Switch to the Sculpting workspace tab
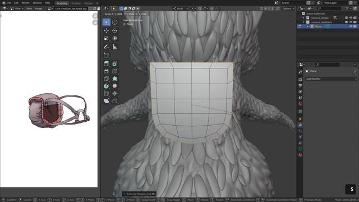Image resolution: width=359 pixels, height=202 pixels. point(62,3)
